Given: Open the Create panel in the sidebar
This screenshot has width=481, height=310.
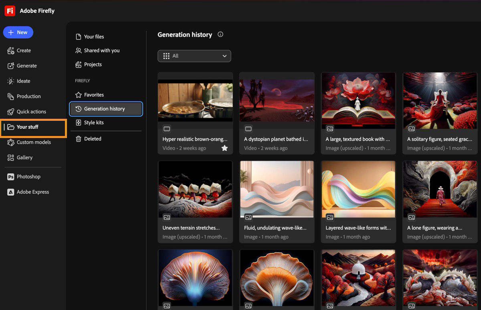Looking at the screenshot, I should pos(24,50).
